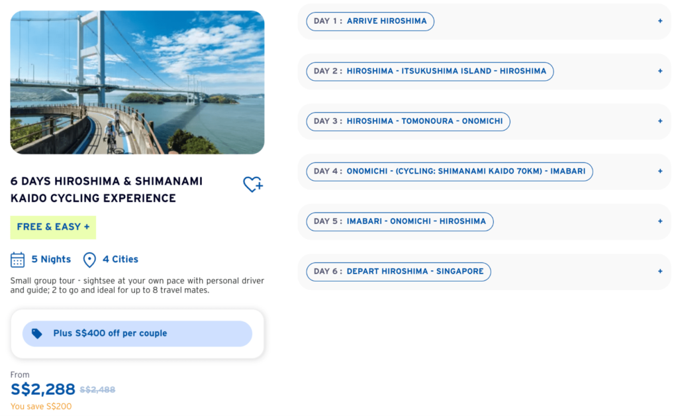Click the You save S$200 text
This screenshot has width=678, height=416.
pos(41,407)
